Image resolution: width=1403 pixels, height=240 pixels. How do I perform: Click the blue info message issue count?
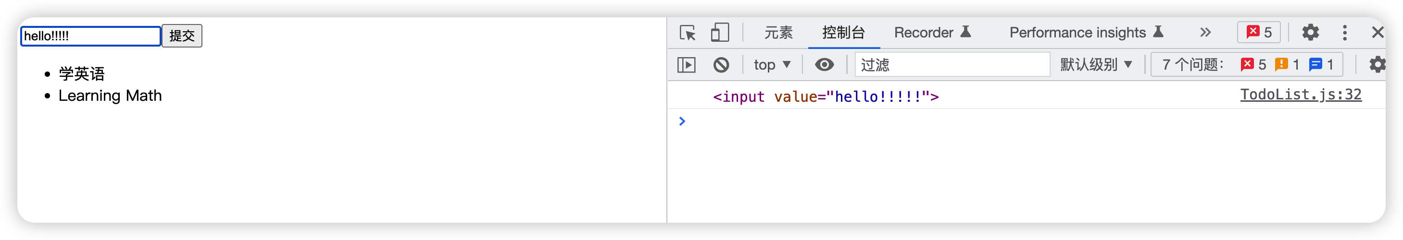click(1321, 65)
